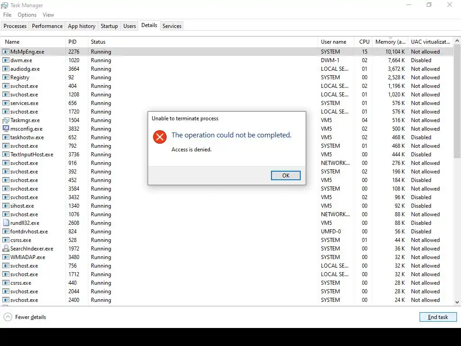Sort by the Memory column header

click(x=390, y=42)
